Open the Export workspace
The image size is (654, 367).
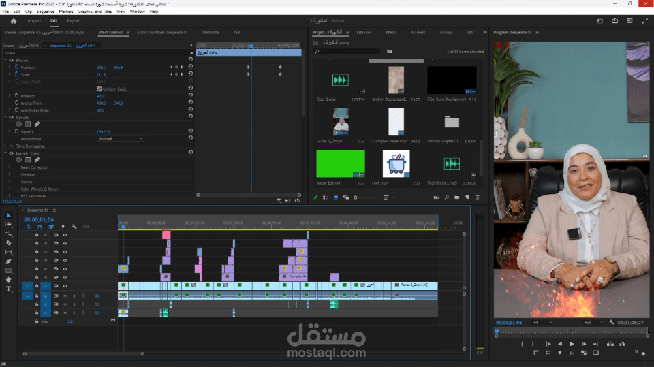click(x=73, y=21)
